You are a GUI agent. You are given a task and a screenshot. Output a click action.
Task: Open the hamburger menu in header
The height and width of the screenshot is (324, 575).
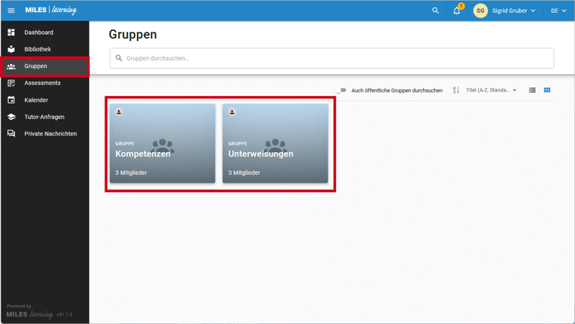click(x=11, y=11)
